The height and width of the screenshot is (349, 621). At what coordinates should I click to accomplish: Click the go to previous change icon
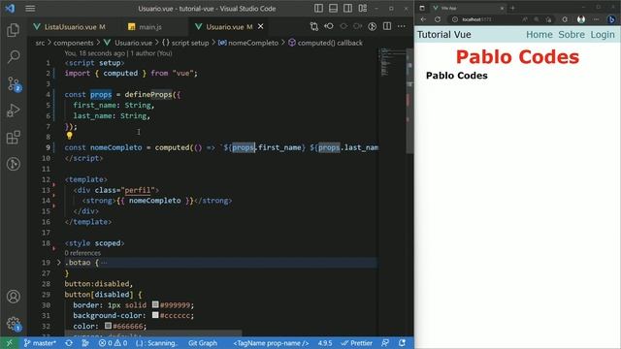point(329,26)
